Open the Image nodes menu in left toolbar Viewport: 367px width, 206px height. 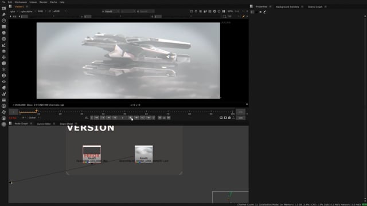(4, 9)
